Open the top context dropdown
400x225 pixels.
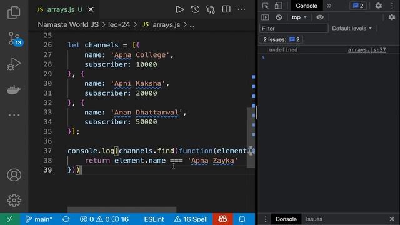point(299,17)
